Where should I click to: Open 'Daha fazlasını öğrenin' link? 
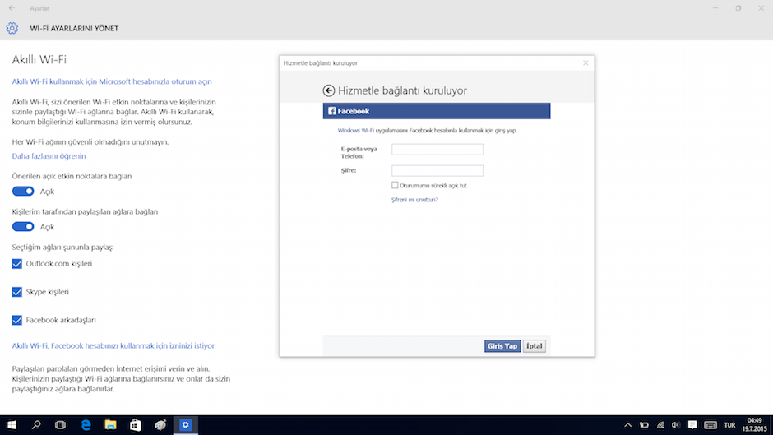click(x=49, y=156)
